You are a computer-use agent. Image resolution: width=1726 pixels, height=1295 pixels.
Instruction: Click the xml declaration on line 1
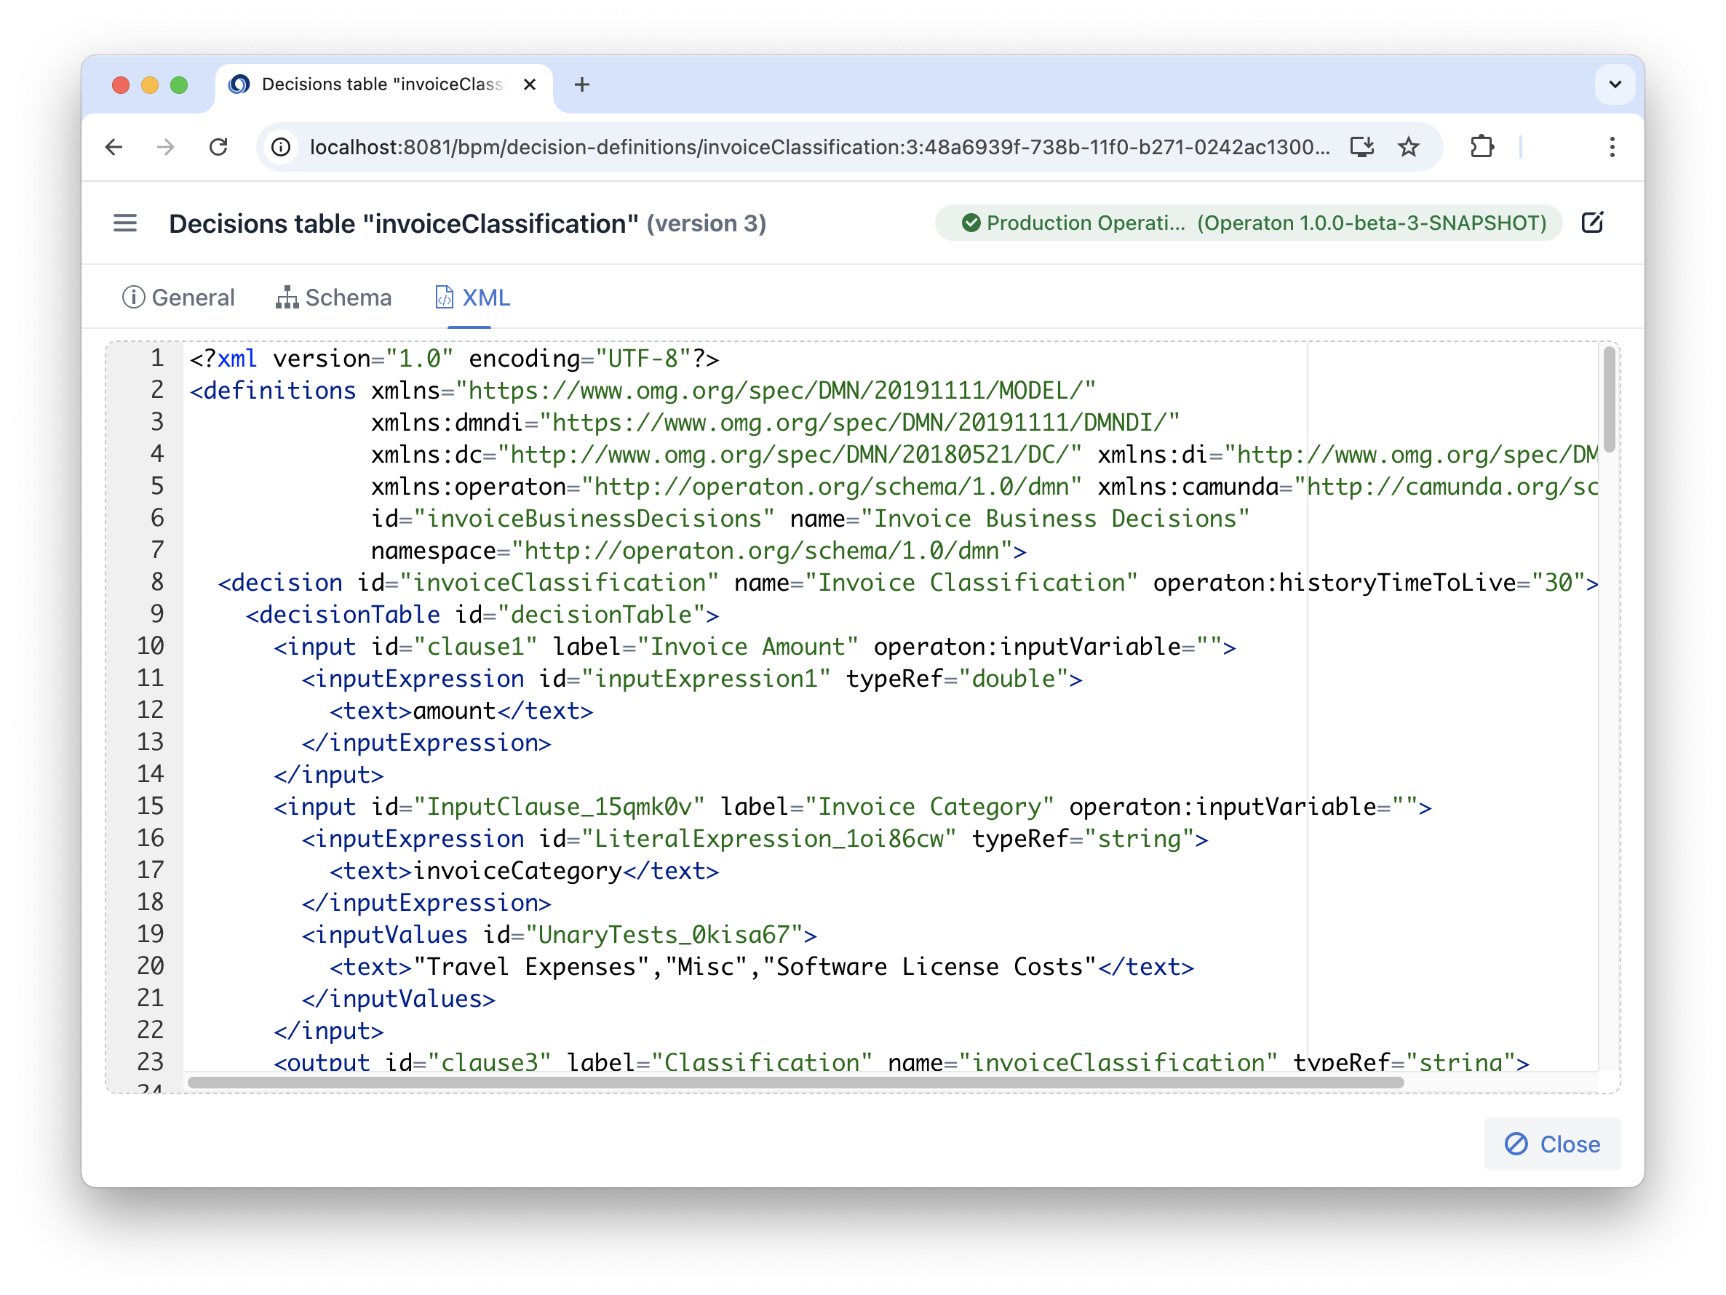point(454,358)
